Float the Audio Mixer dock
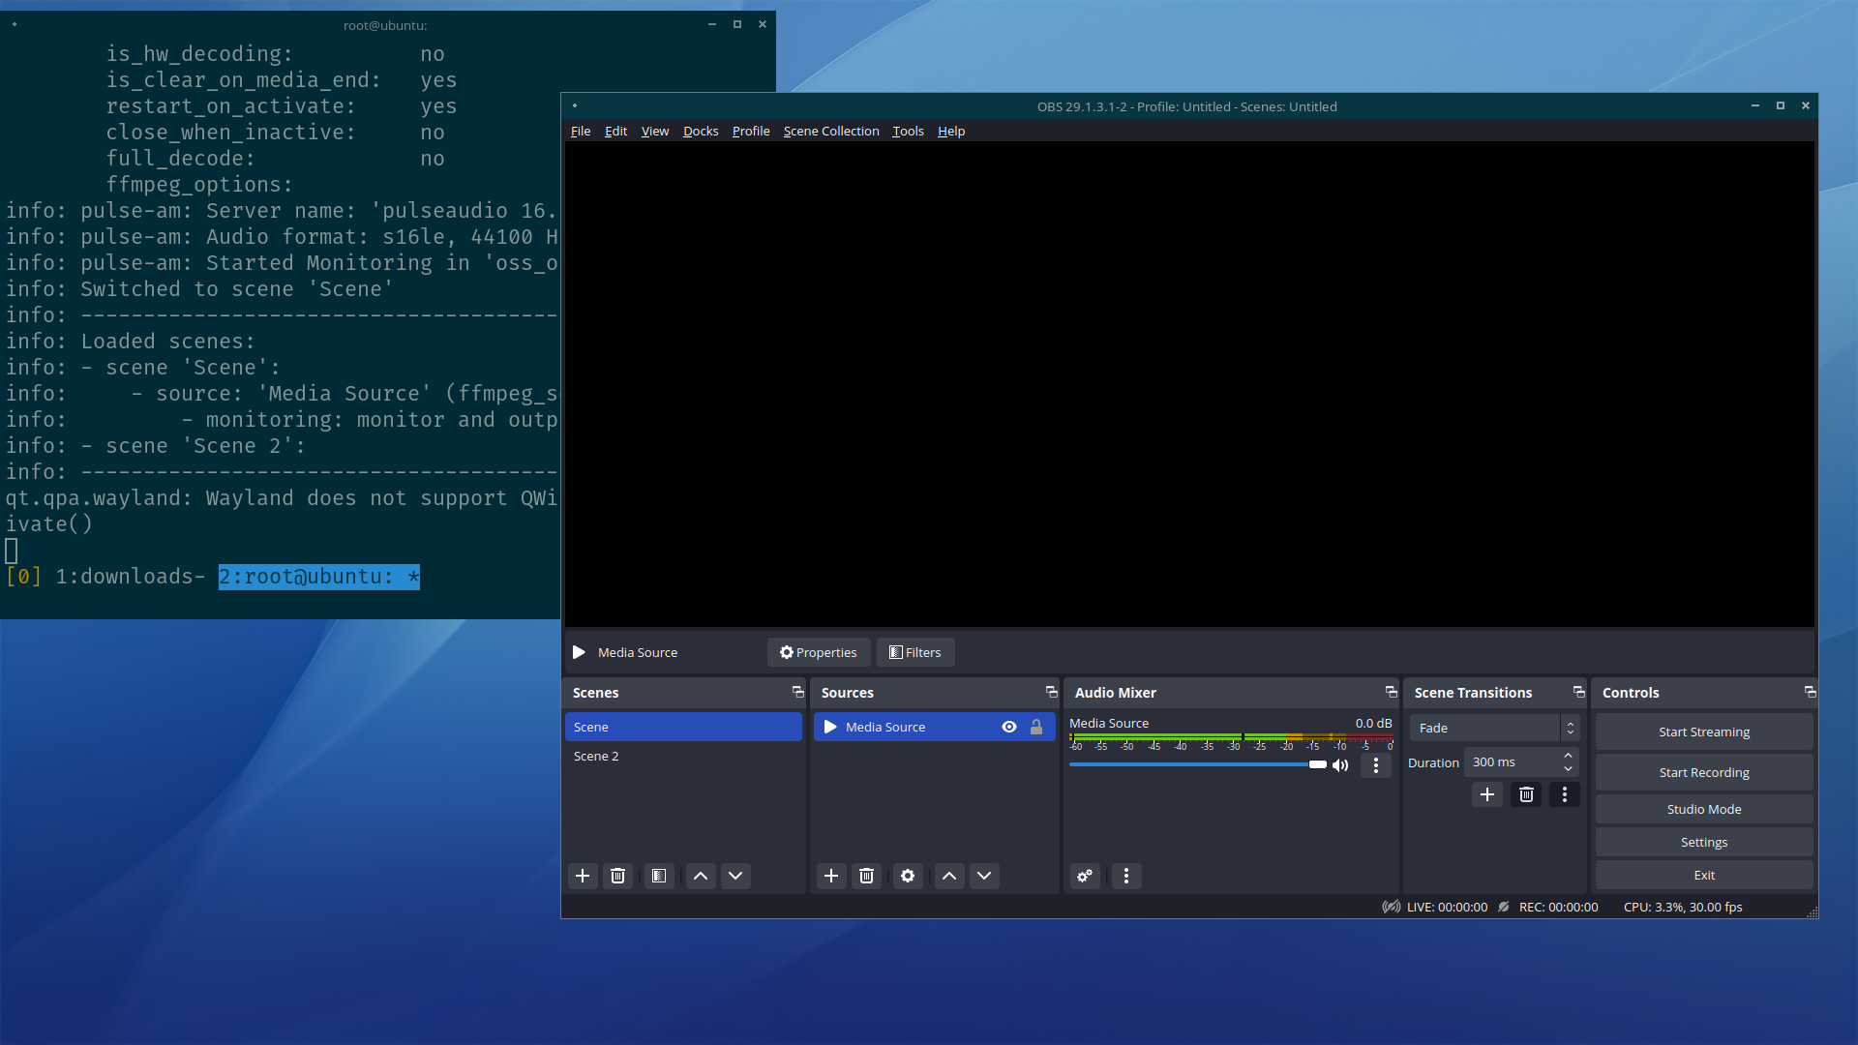Screen dimensions: 1858x1045 [x=1392, y=692]
